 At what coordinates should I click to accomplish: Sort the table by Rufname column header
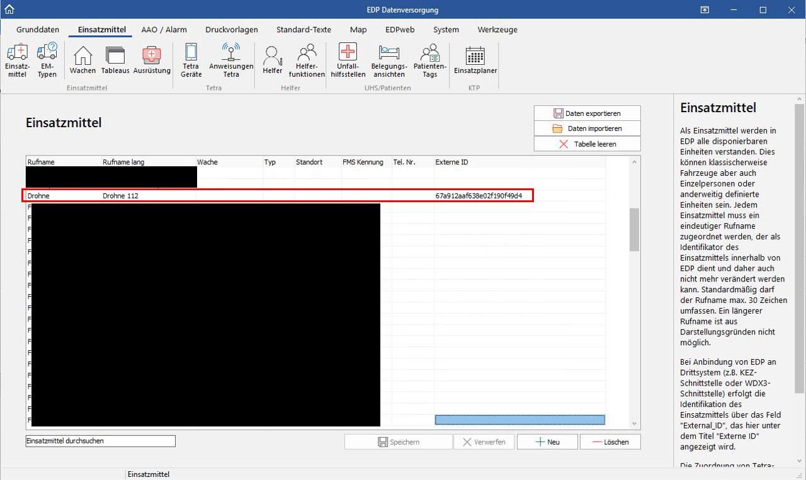[x=63, y=162]
